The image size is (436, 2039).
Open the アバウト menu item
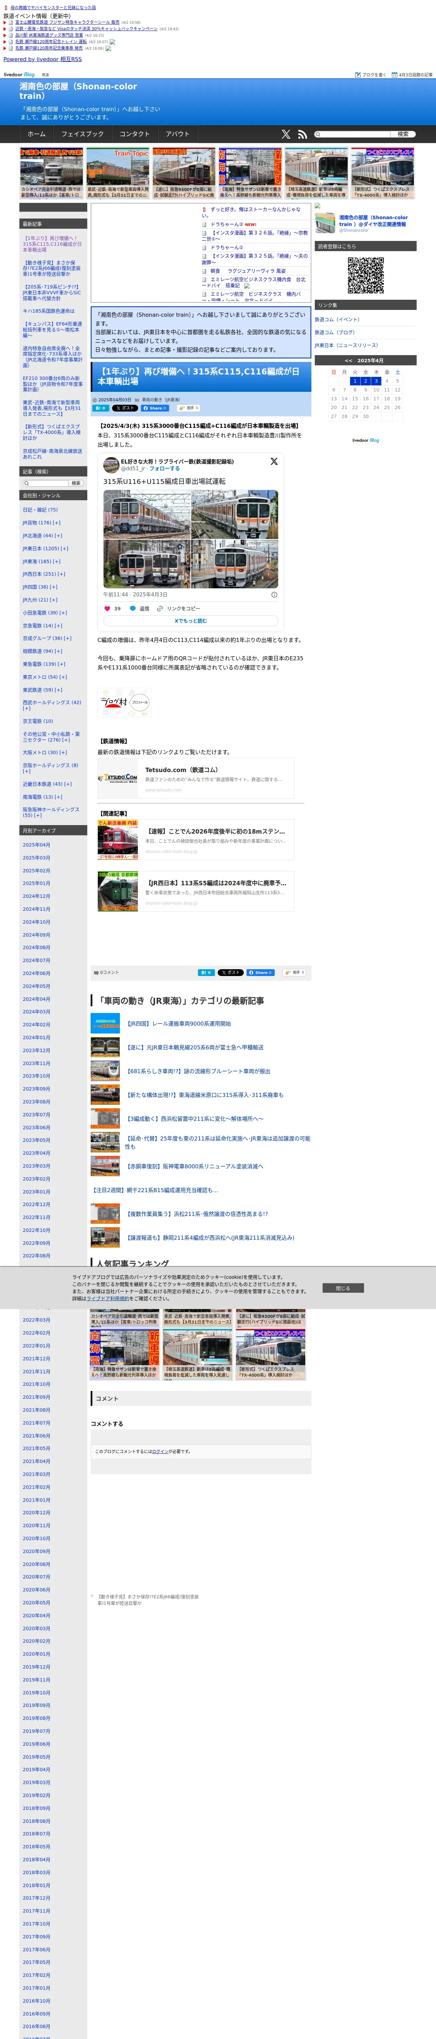[177, 135]
